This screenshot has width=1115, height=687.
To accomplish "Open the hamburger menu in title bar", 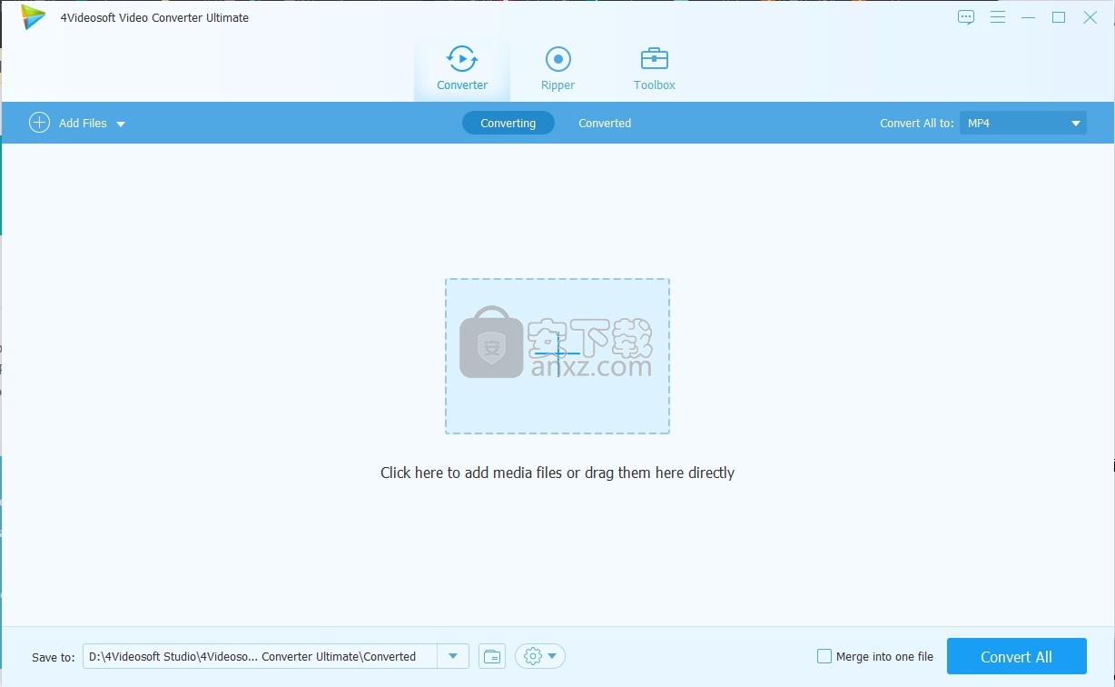I will 998,17.
